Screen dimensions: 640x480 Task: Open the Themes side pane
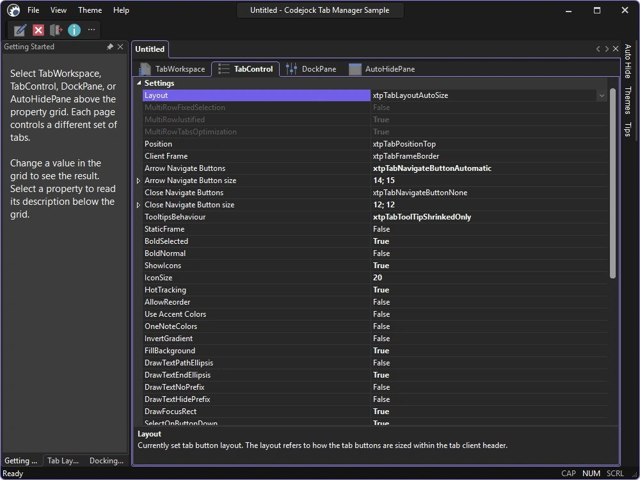click(x=628, y=100)
